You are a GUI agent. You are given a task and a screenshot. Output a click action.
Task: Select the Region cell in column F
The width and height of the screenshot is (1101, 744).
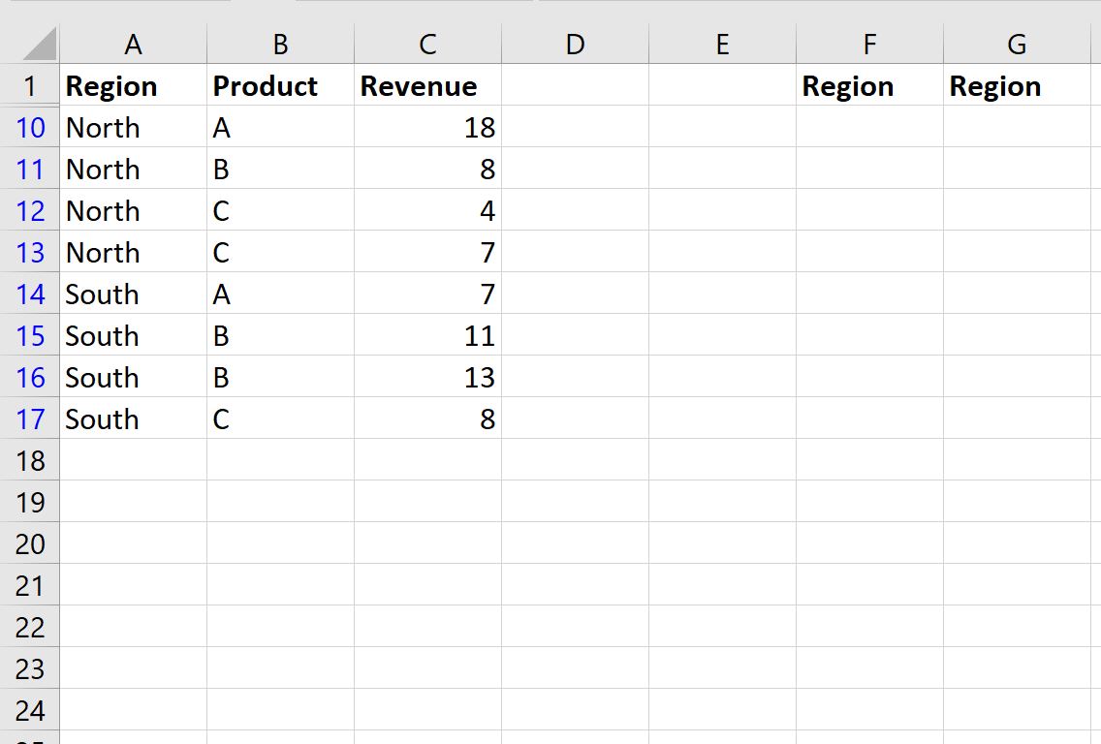(x=869, y=85)
